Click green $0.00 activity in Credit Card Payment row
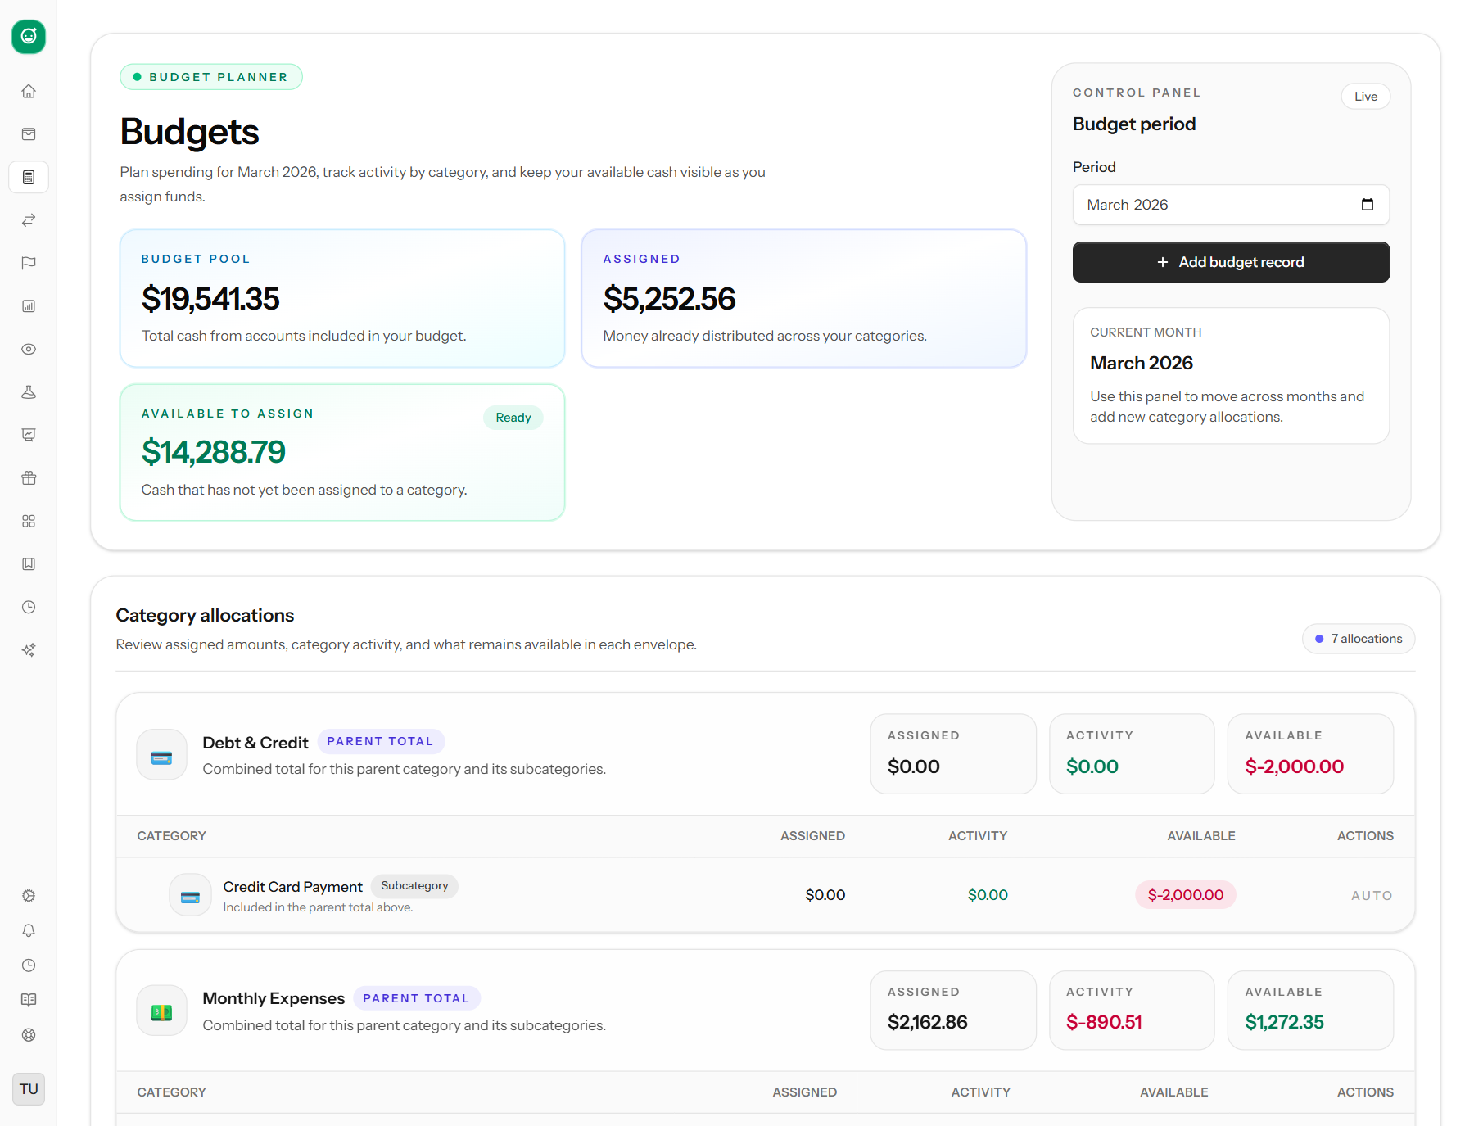Screen dimensions: 1474x1126 pyautogui.click(x=988, y=895)
